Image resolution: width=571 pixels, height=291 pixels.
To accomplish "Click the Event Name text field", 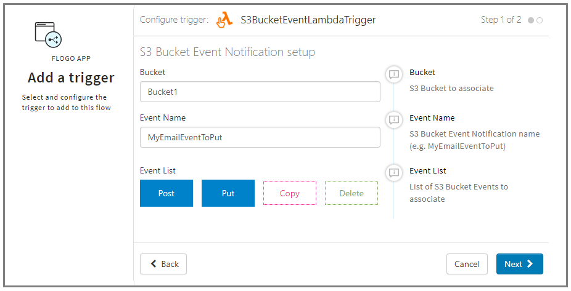I will coord(260,137).
